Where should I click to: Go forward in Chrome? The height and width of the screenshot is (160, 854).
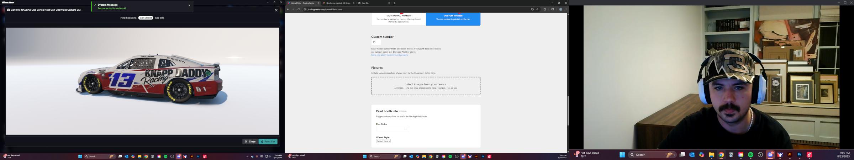293,9
